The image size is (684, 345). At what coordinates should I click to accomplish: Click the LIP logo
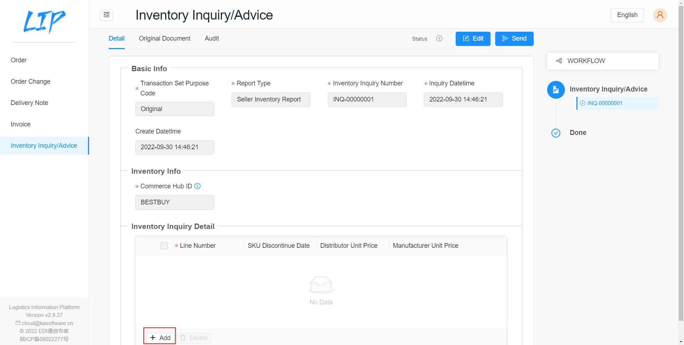[x=44, y=21]
